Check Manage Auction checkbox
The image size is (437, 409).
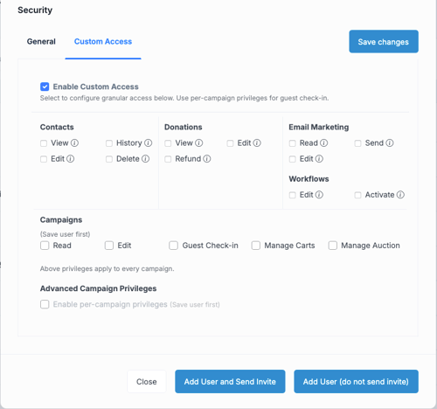click(x=333, y=246)
